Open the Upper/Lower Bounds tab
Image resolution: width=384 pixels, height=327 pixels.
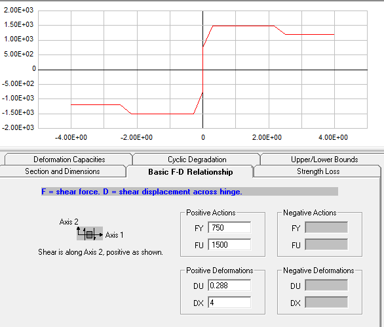tap(324, 160)
